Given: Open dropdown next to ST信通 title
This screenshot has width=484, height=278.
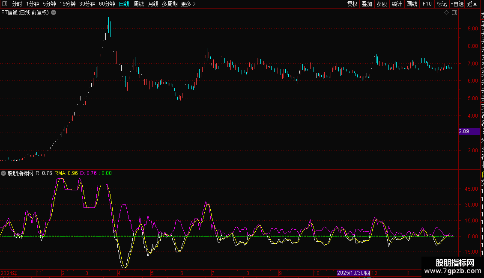Looking at the screenshot, I should point(54,13).
